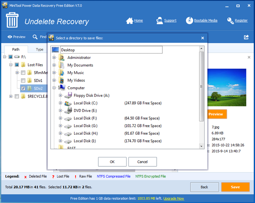Click the orange Save button

235,187
